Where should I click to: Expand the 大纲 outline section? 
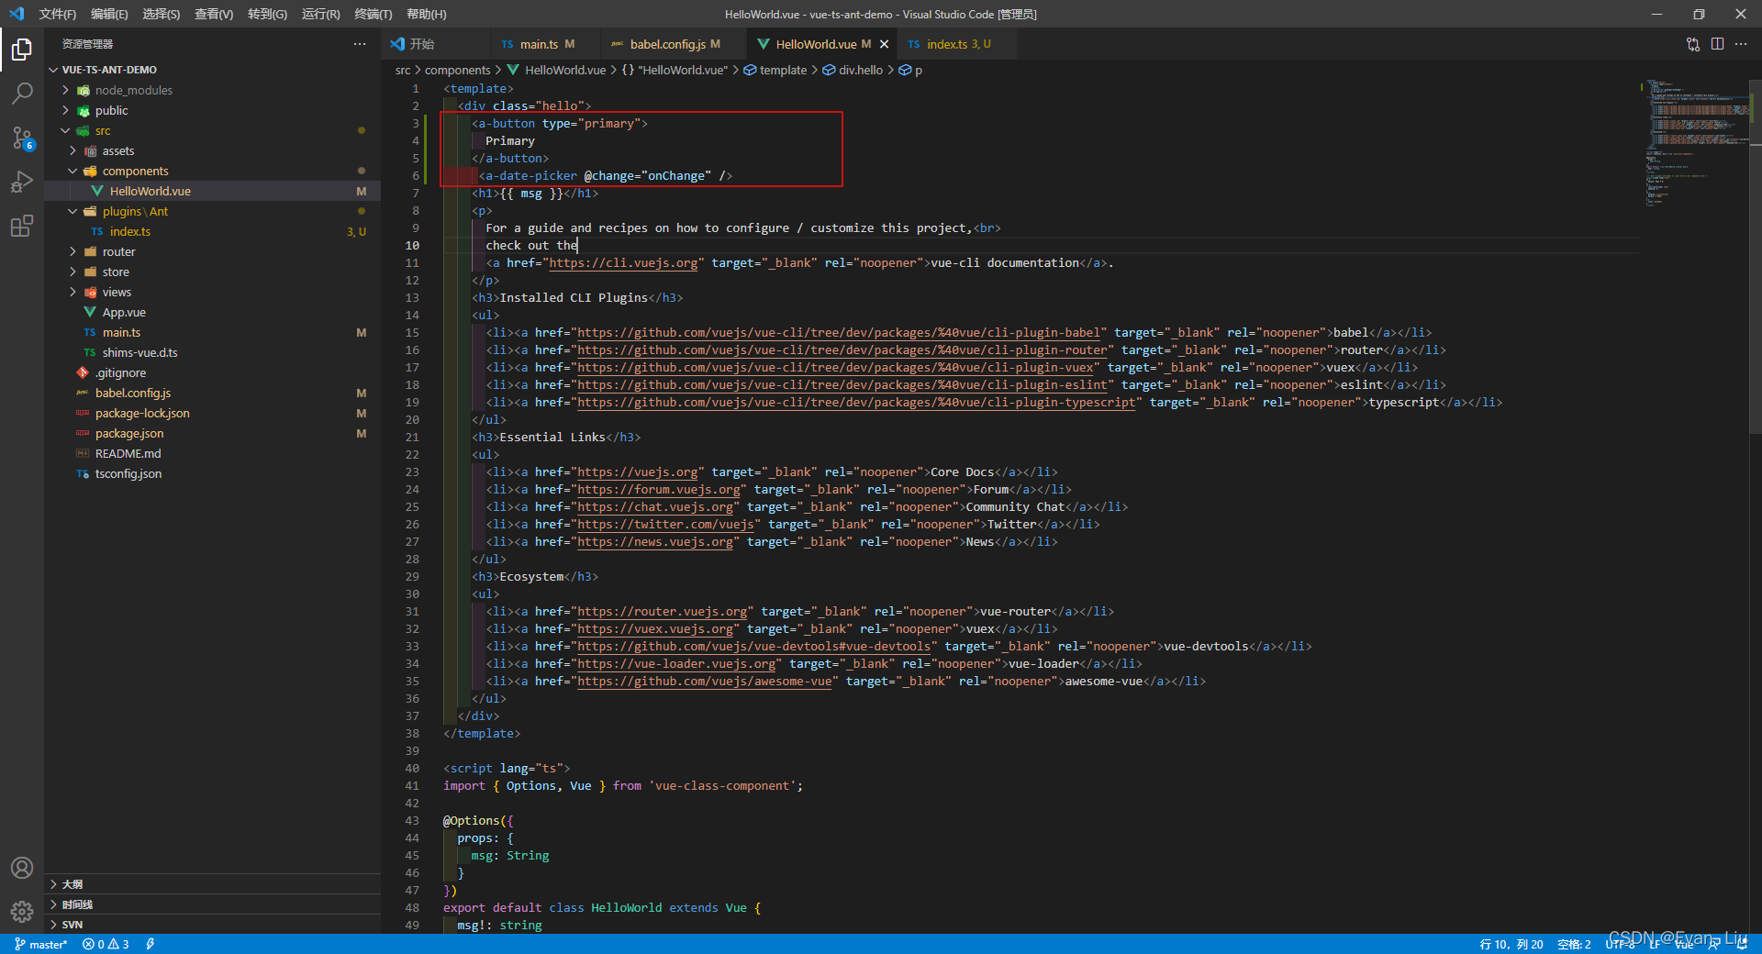[212, 884]
